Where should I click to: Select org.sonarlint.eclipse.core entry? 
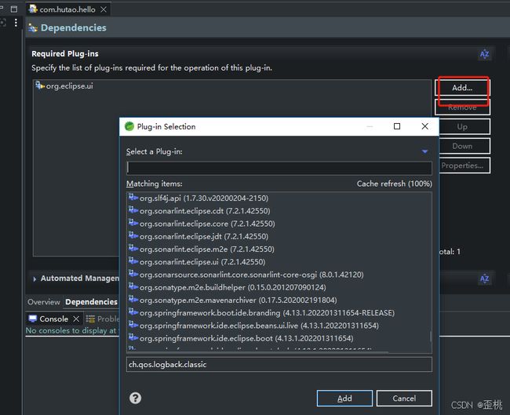[279, 224]
